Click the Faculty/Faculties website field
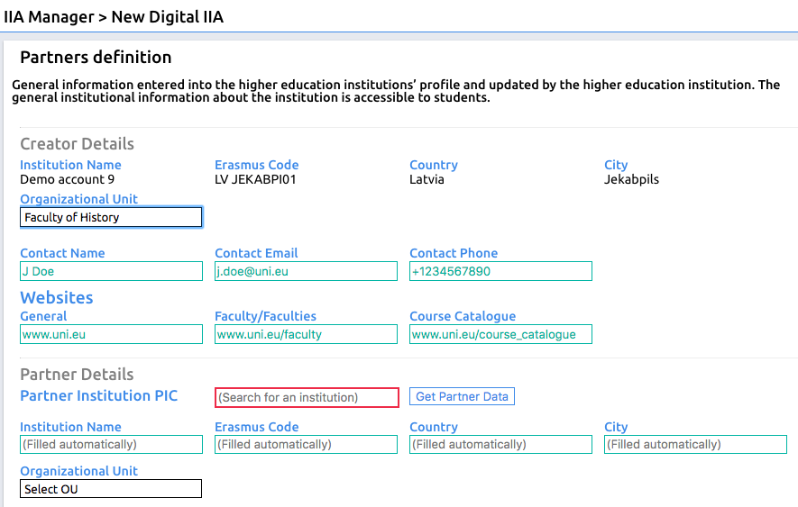 306,334
